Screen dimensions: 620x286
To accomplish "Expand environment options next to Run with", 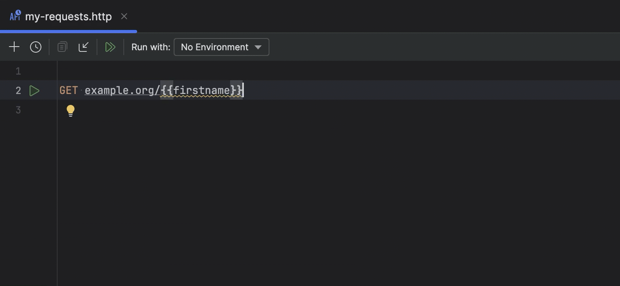I will 258,47.
